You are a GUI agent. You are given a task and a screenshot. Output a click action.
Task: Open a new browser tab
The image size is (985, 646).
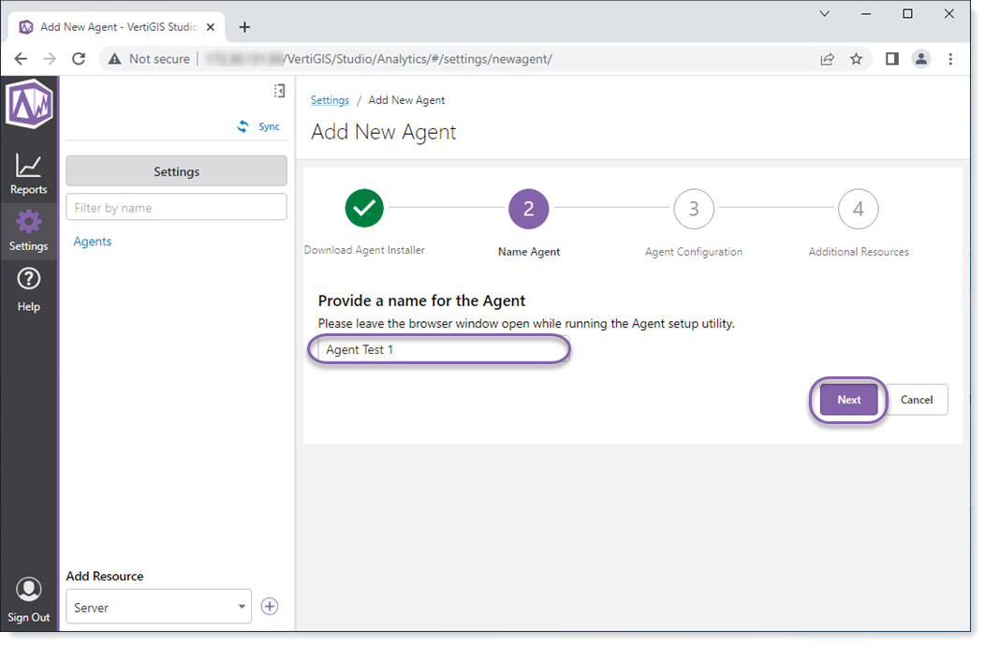(x=245, y=27)
